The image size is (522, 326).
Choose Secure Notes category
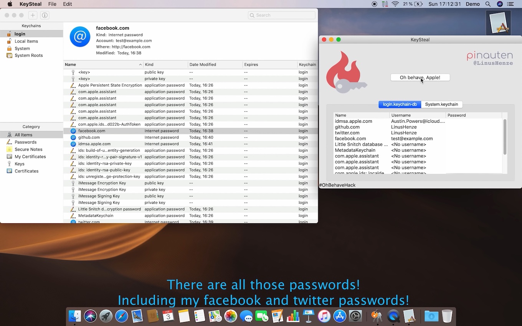coord(31,149)
